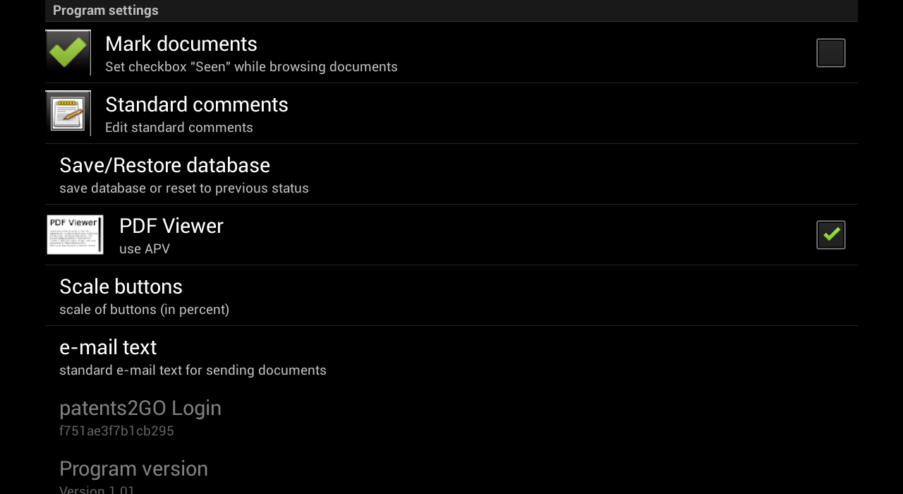Viewport: 903px width, 494px height.
Task: Click 'Edit standard comments' description text
Action: [x=178, y=128]
